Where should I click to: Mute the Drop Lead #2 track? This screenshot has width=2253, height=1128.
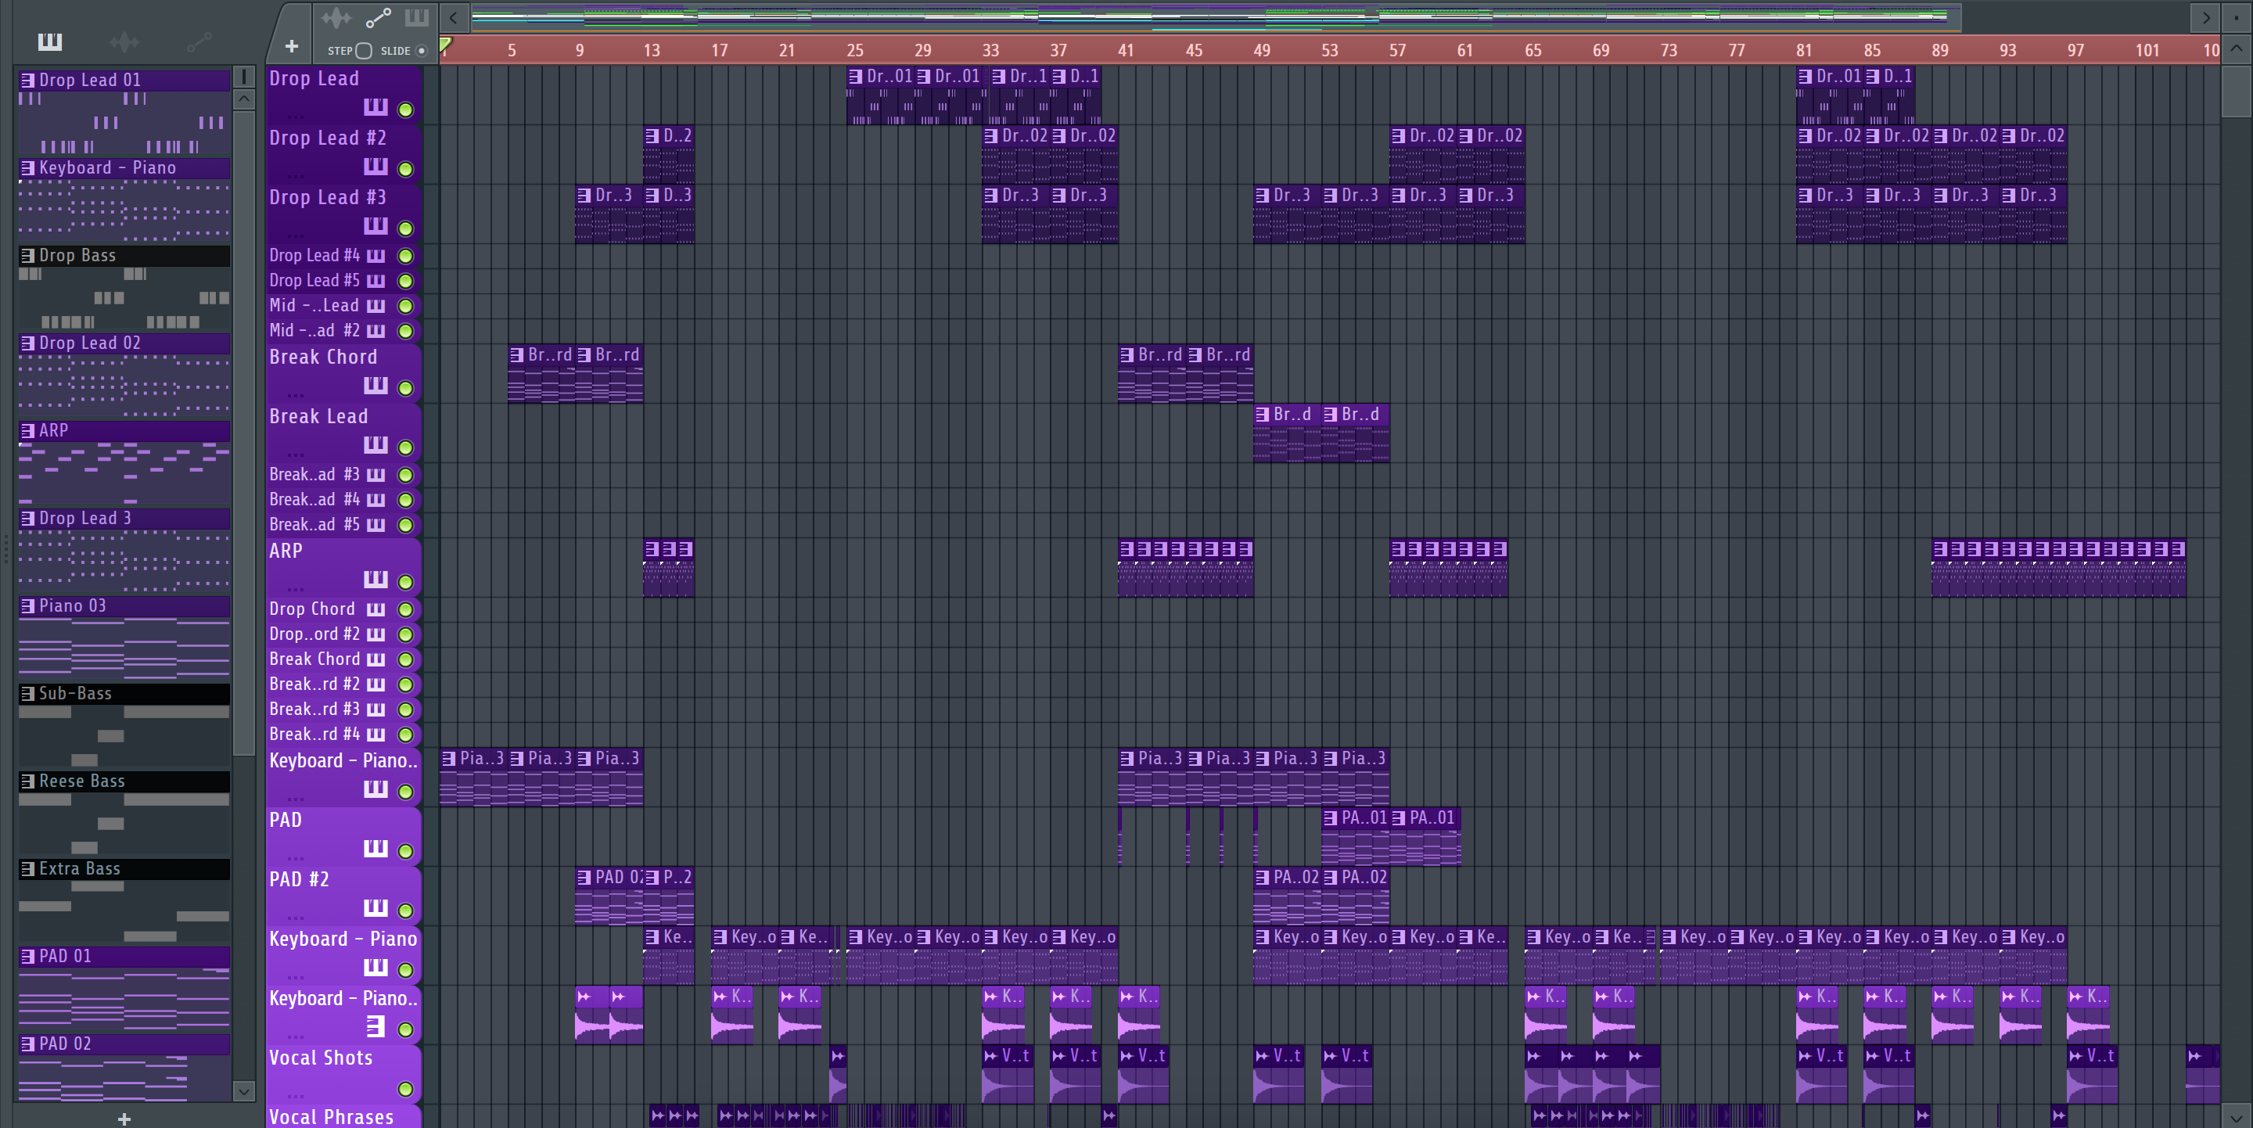coord(405,169)
